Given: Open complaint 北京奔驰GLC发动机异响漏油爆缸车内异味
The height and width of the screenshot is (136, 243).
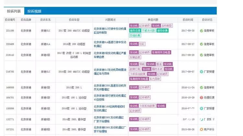Looking at the screenshot, I should pos(110,72).
